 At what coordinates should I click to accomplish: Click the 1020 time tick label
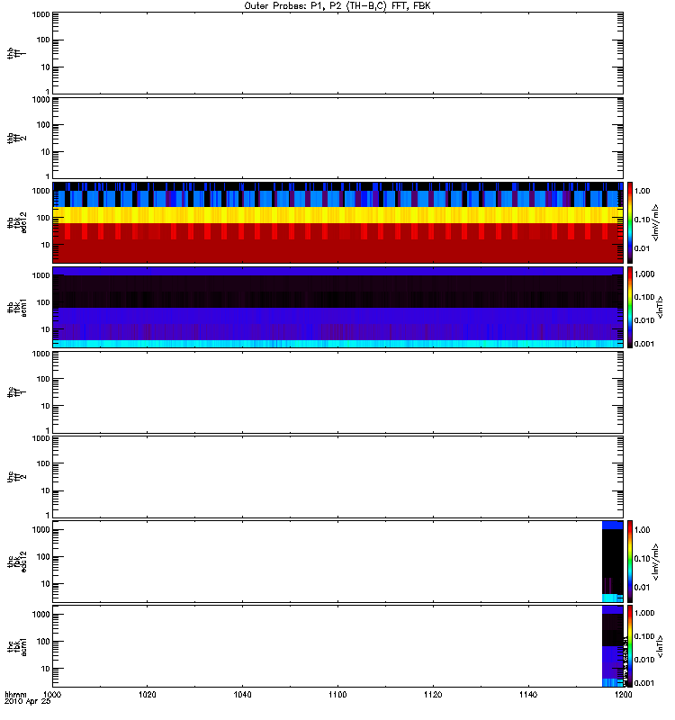pyautogui.click(x=148, y=695)
